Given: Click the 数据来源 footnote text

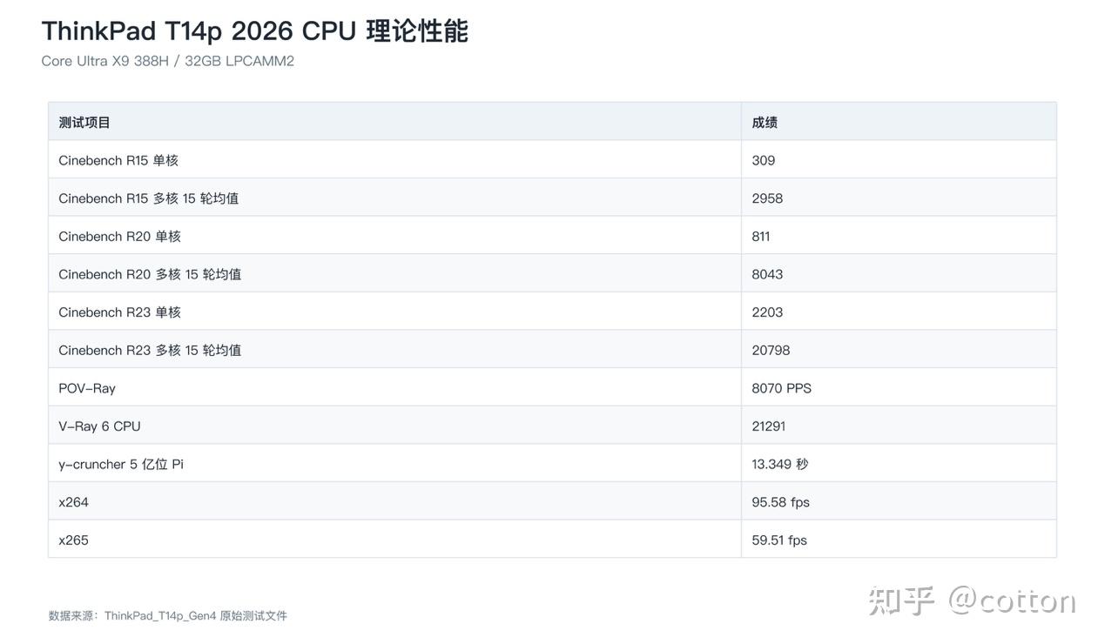Looking at the screenshot, I should pyautogui.click(x=167, y=615).
